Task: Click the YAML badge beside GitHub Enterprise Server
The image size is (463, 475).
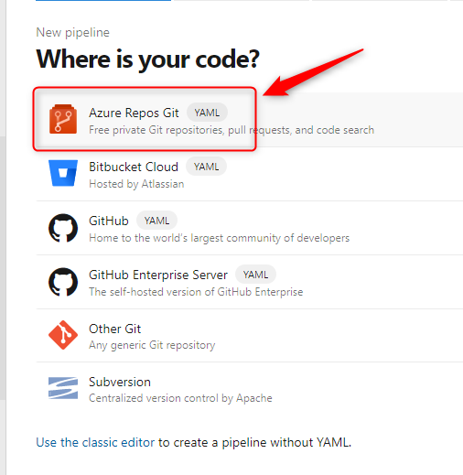Action: tap(255, 275)
